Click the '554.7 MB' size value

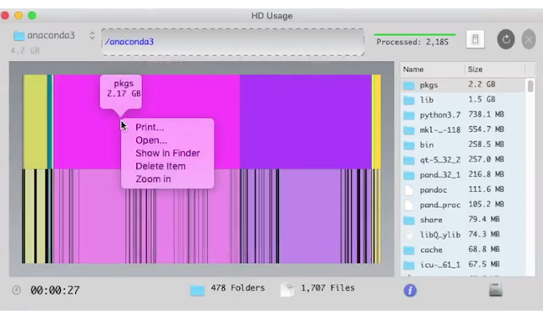pos(486,129)
